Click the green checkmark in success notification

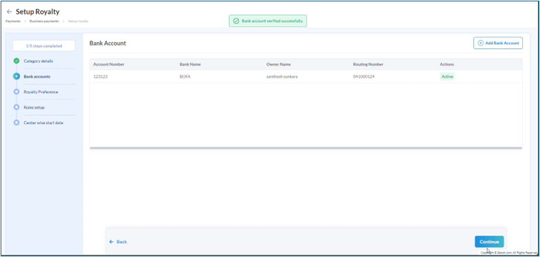pos(236,21)
